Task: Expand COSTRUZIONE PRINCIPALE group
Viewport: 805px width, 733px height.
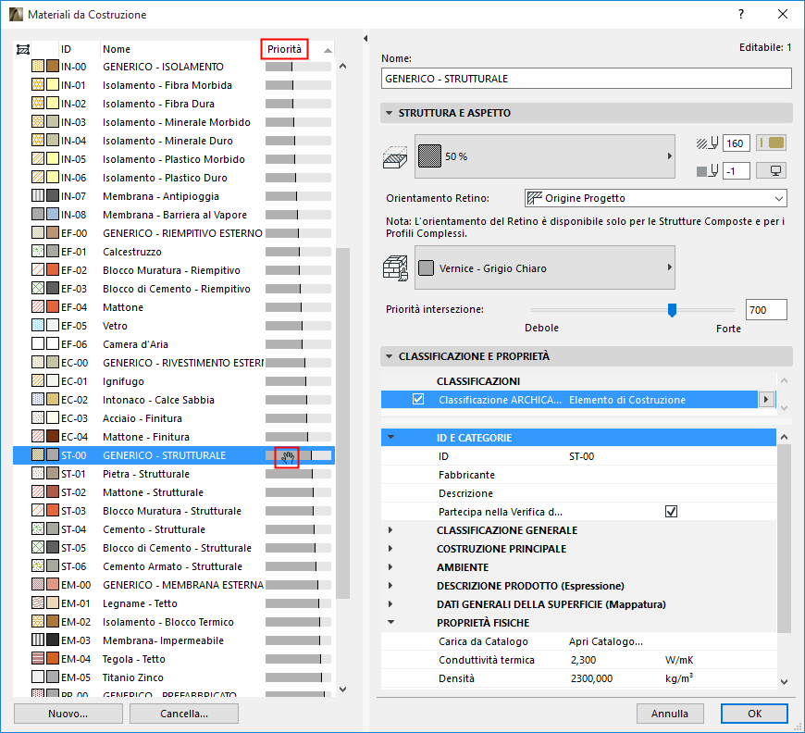Action: click(390, 548)
